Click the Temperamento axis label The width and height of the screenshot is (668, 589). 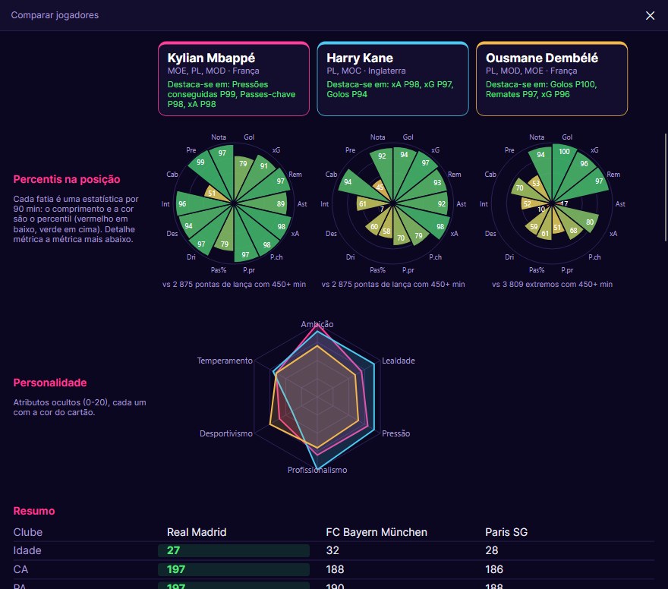(x=225, y=361)
